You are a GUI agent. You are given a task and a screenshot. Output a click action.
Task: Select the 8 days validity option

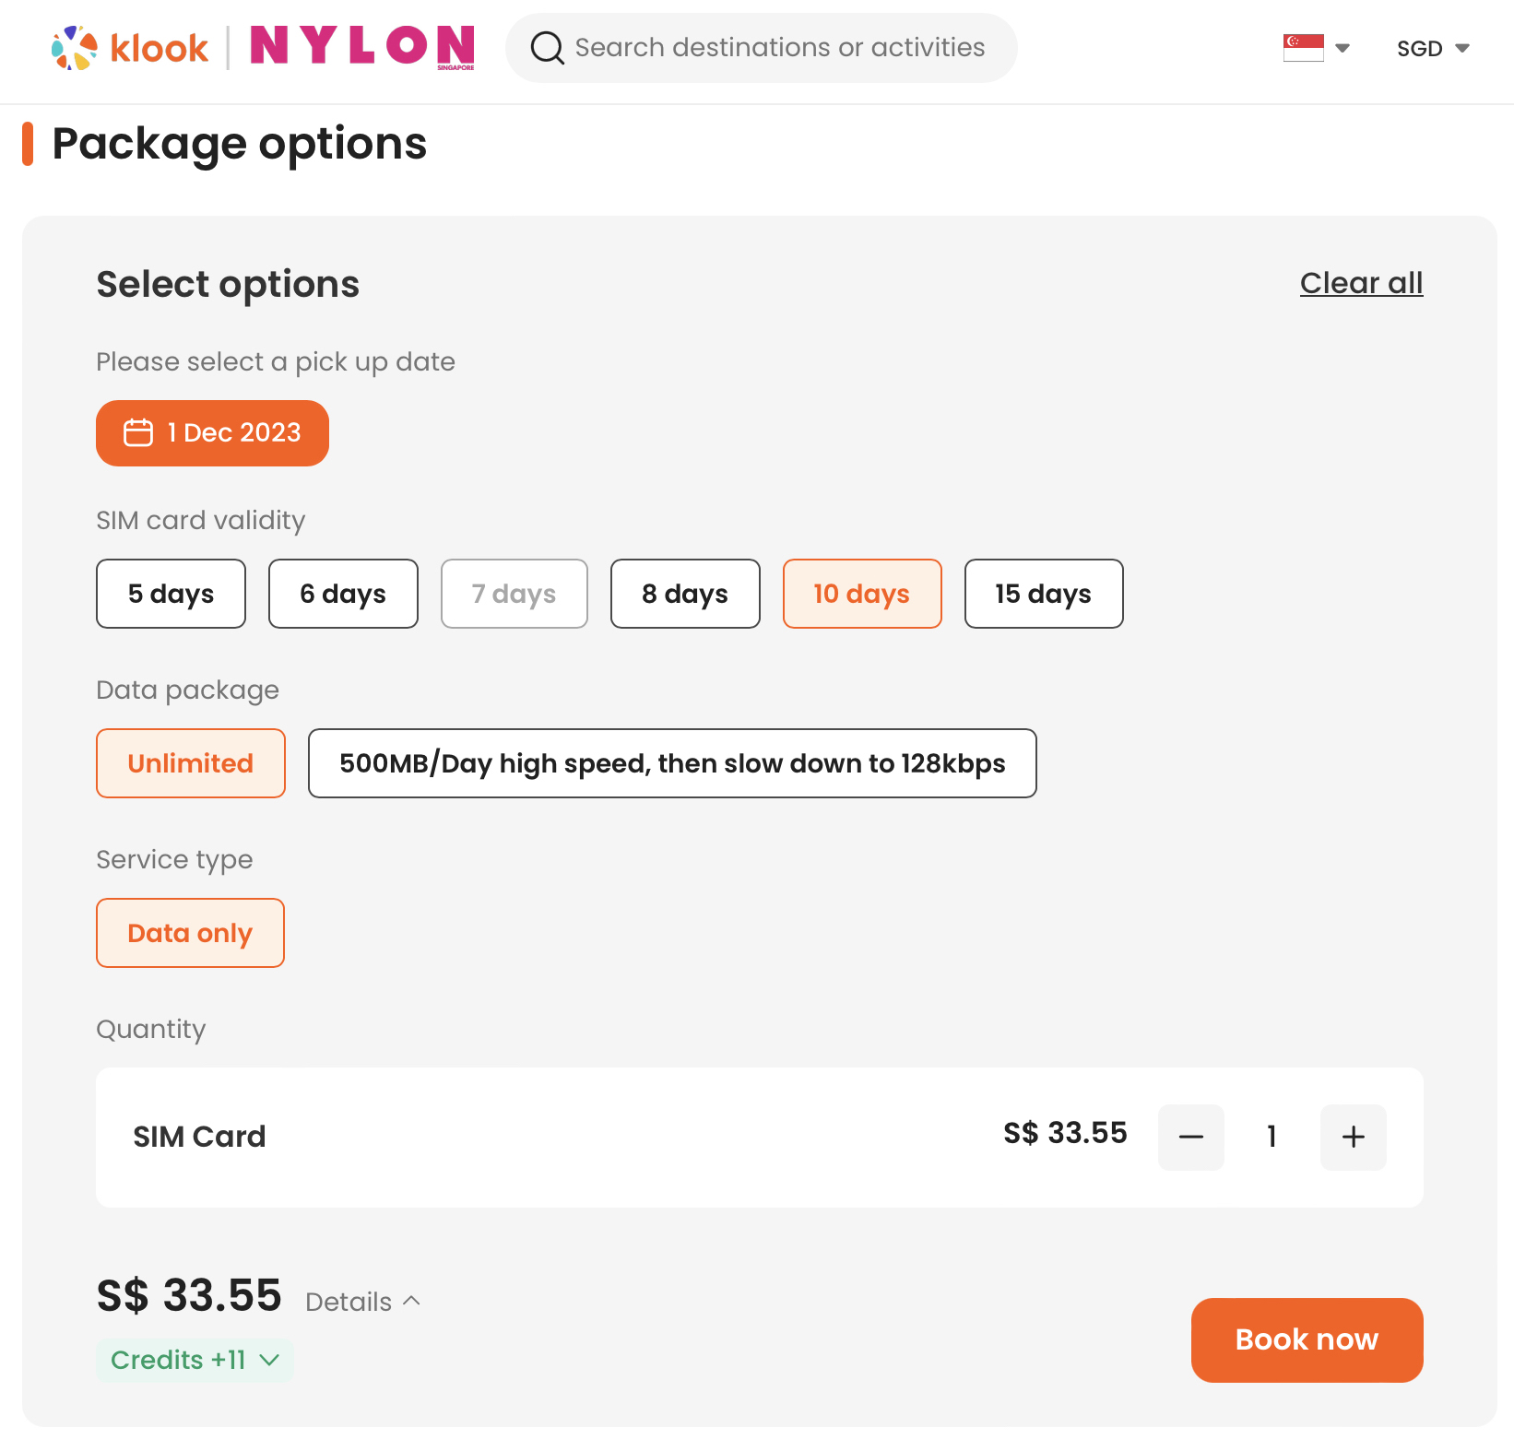685,594
